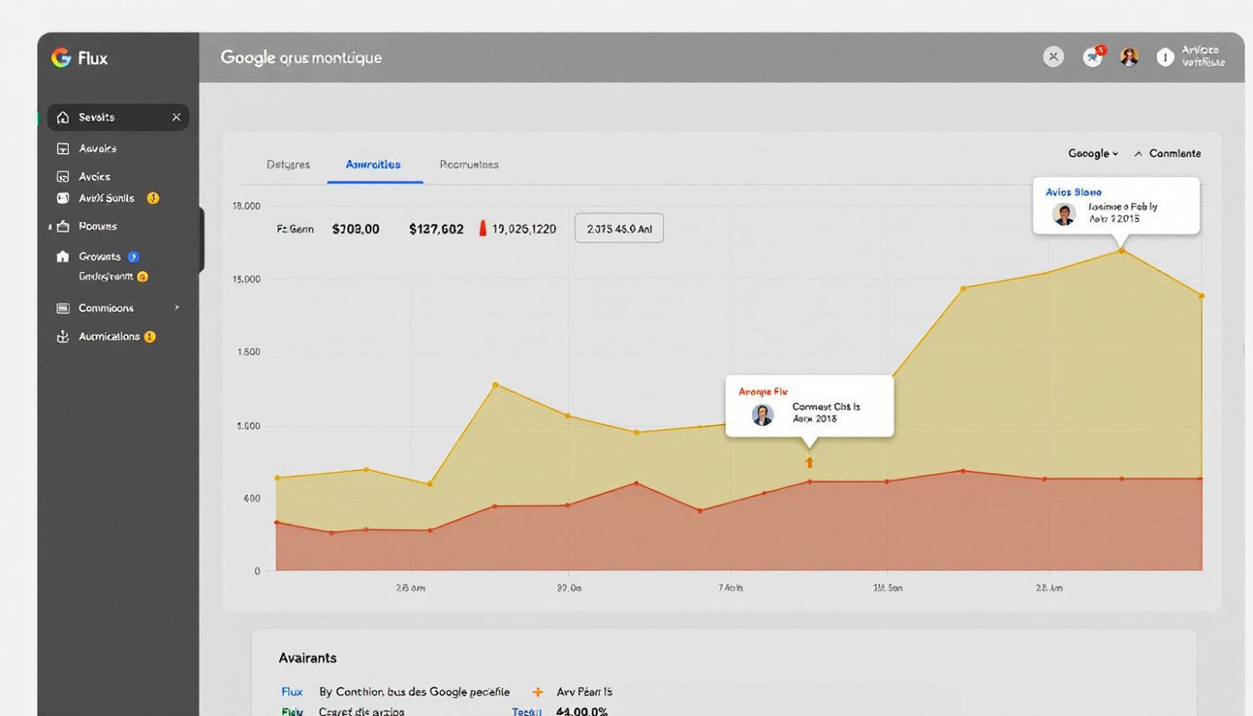The image size is (1253, 716).
Task: Click the Avorgie Flv tooltip title
Action: 763,391
